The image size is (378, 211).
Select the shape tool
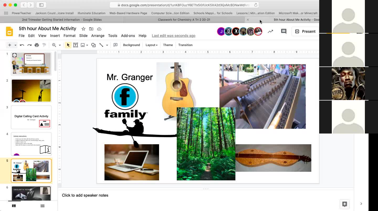tap(93, 45)
